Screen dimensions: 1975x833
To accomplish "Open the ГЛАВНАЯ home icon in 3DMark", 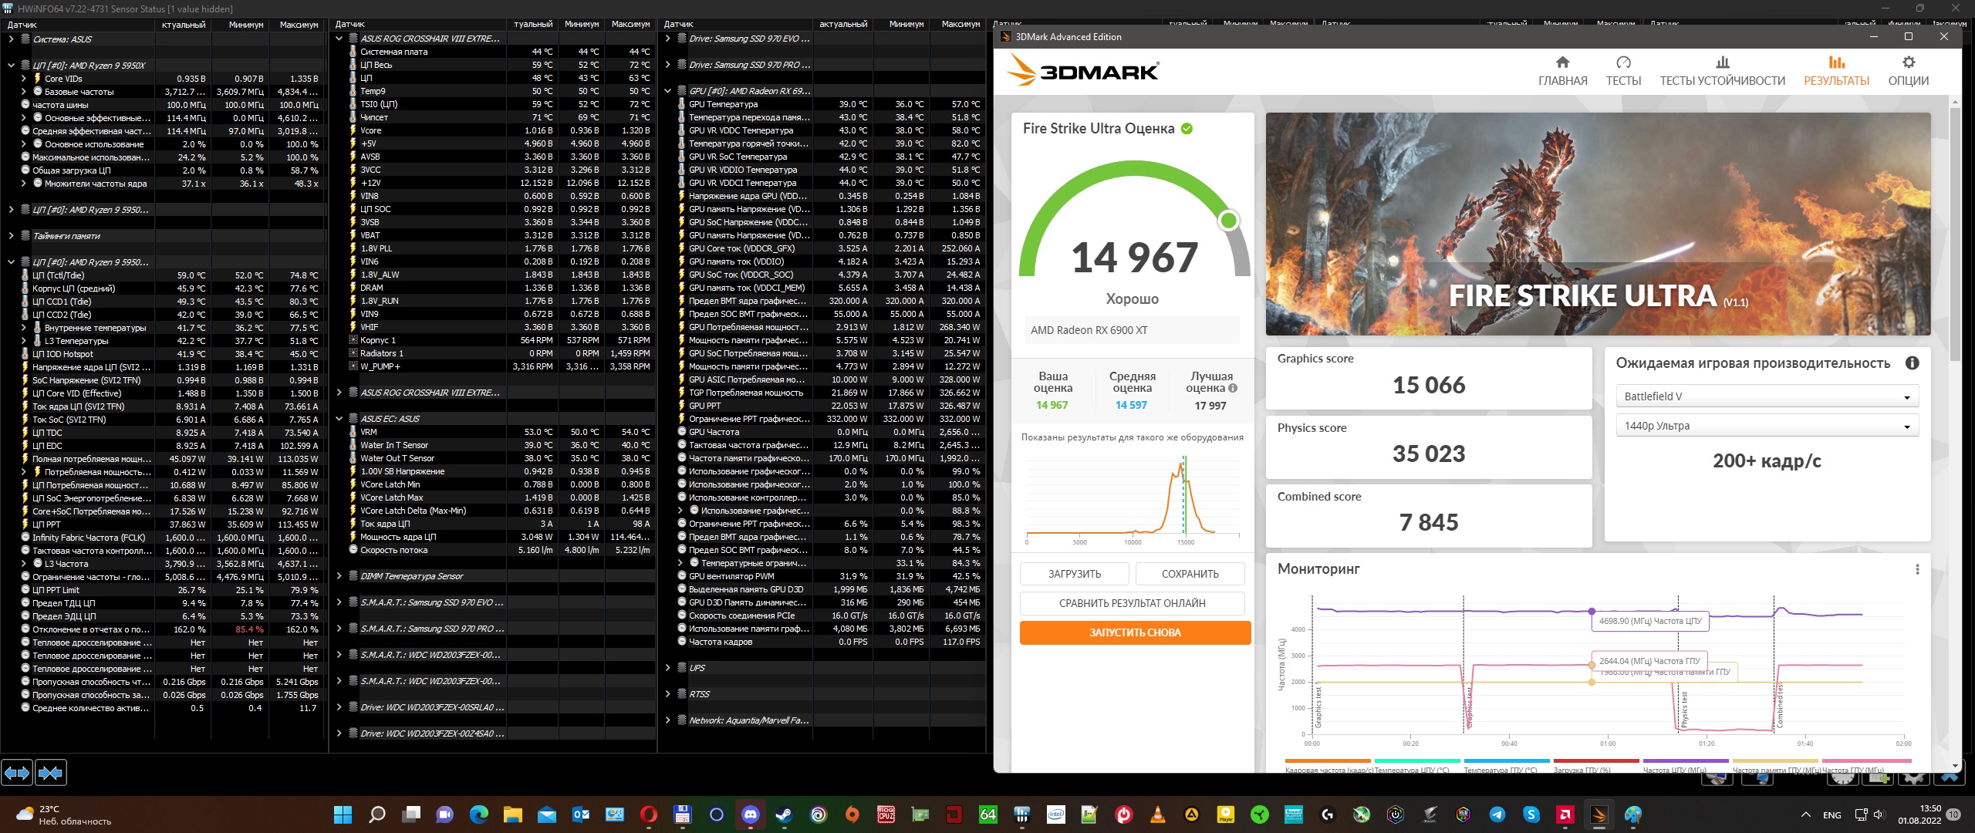I will point(1562,62).
